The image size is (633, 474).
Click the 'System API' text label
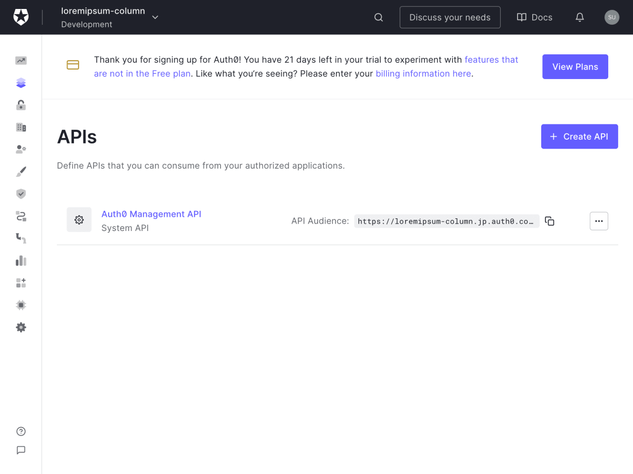click(125, 228)
